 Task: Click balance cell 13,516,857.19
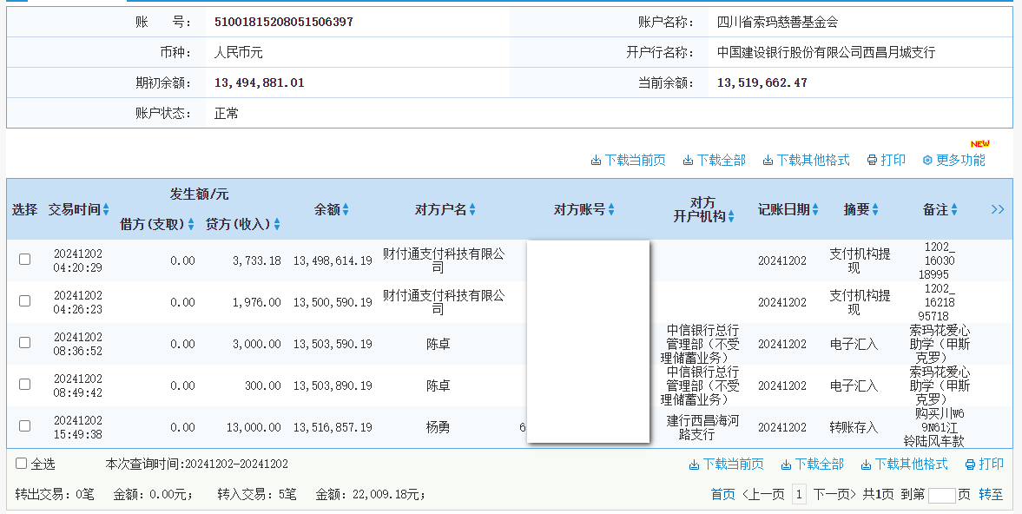333,427
